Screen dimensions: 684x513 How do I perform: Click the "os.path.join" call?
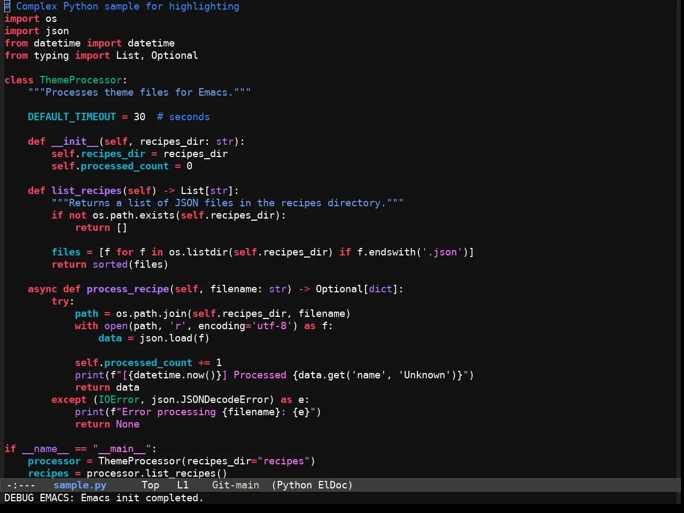tap(151, 314)
